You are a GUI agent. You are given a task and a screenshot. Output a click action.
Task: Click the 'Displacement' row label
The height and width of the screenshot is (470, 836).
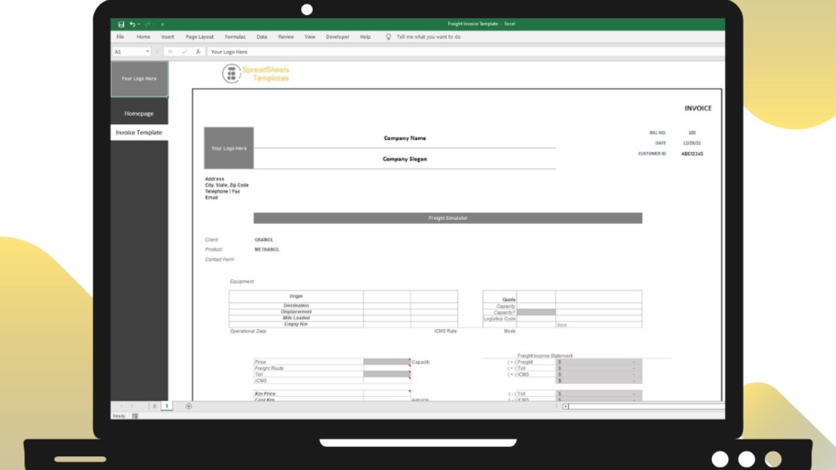[x=296, y=312]
